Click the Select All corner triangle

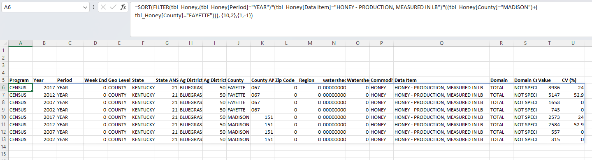tap(4, 43)
